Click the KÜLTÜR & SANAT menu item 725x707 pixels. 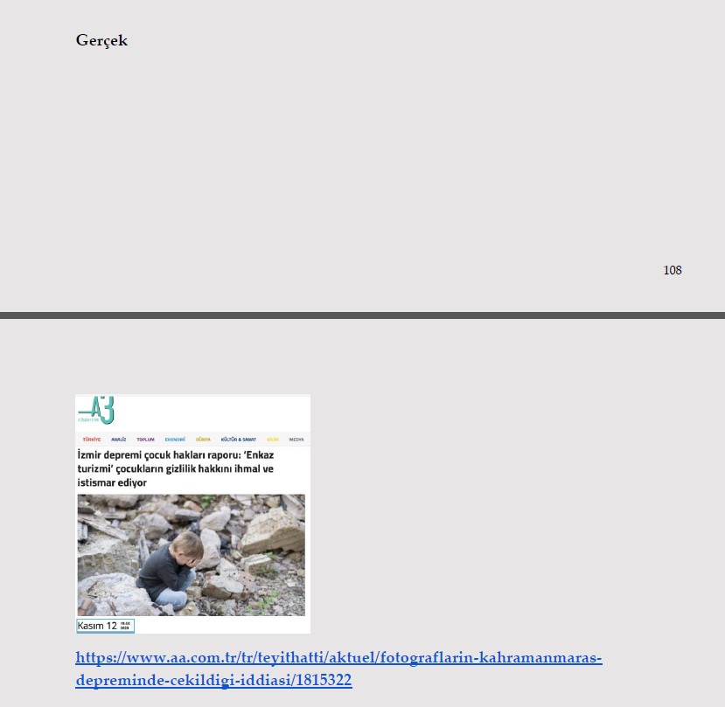click(238, 440)
